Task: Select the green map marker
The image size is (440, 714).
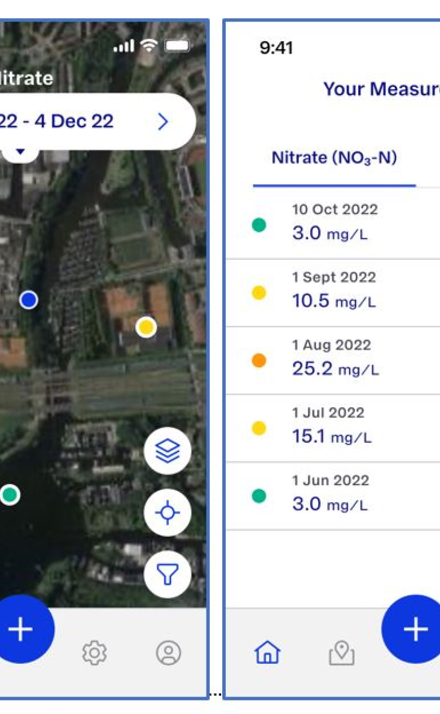Action: pos(10,495)
